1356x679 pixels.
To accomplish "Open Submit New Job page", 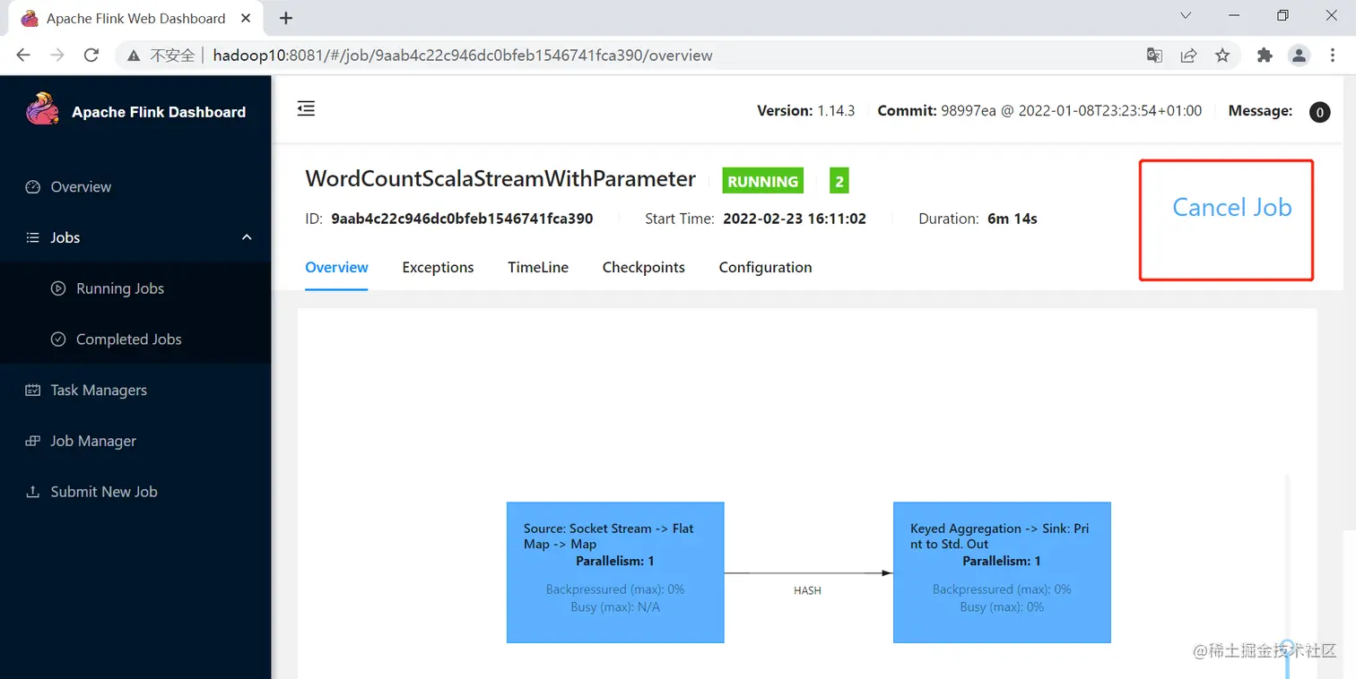I will point(103,492).
